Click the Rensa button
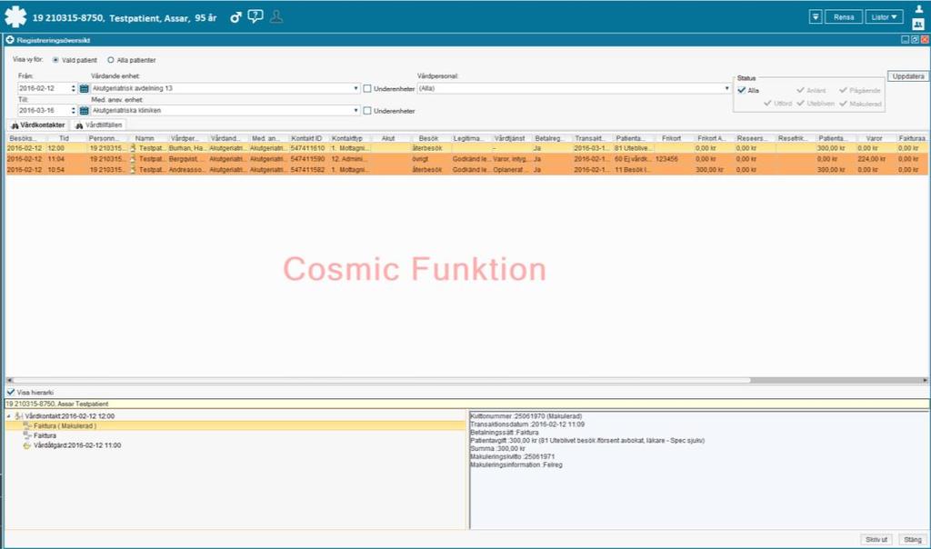The width and height of the screenshot is (931, 549). click(844, 17)
